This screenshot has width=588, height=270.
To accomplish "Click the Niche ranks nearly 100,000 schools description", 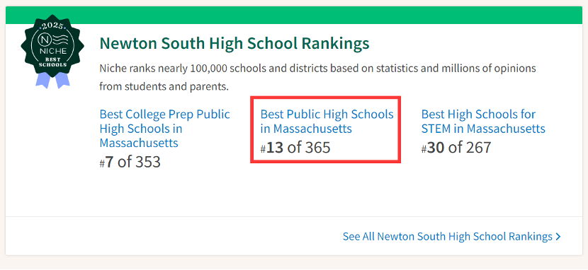I will tap(317, 78).
